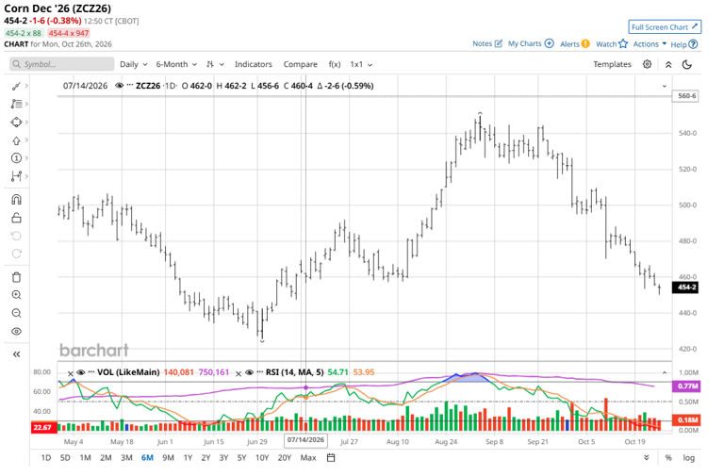Click the Alerts exclamation badge icon
724x476 pixels.
coord(585,44)
